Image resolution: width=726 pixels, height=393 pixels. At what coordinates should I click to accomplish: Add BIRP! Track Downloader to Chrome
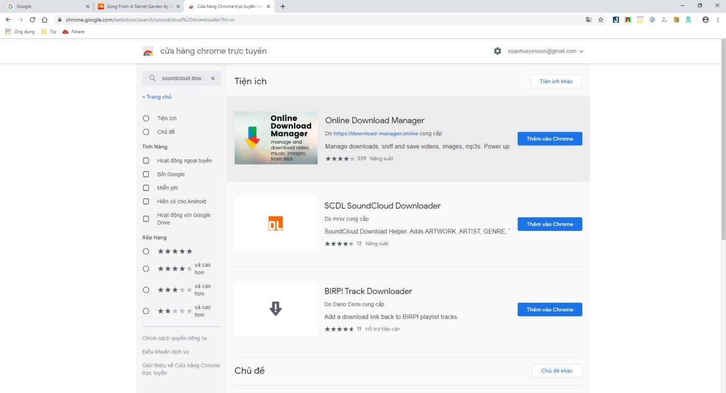[550, 309]
